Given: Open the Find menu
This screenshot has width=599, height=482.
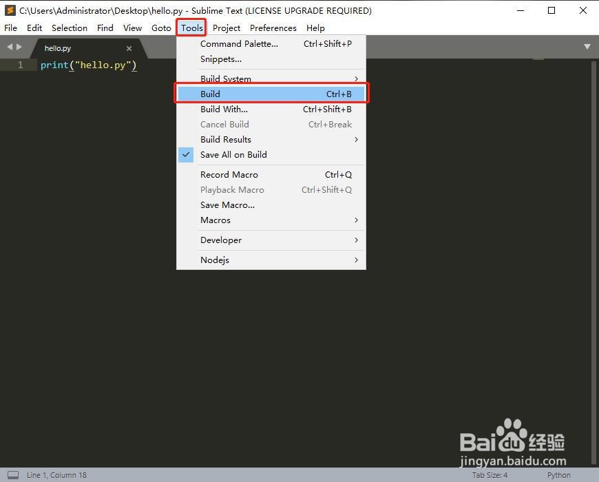Looking at the screenshot, I should [105, 28].
